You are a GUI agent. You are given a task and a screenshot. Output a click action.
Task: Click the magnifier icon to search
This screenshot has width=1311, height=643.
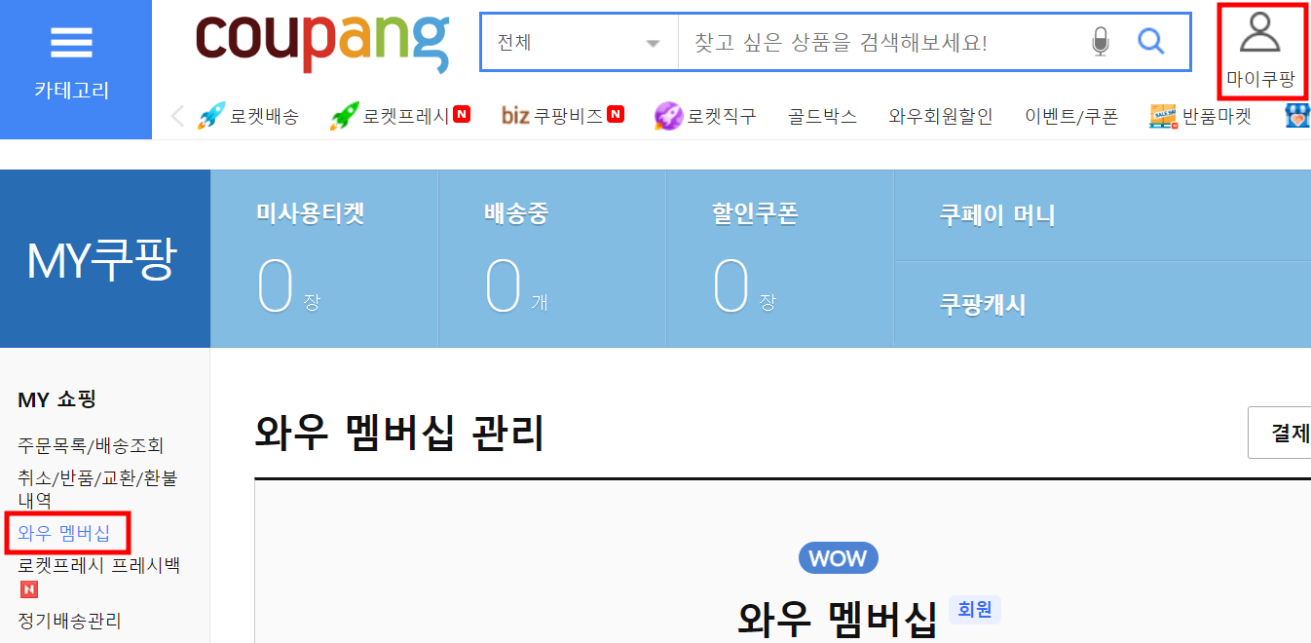coord(1151,41)
